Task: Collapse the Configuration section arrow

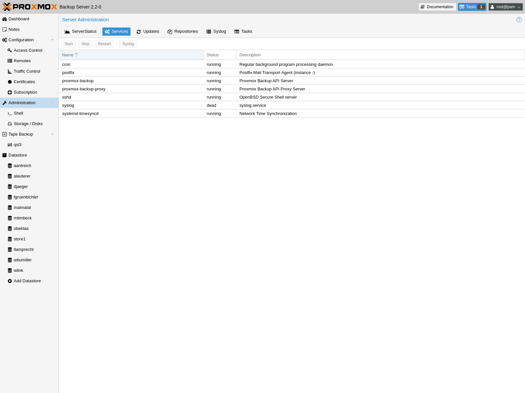Action: tap(52, 40)
